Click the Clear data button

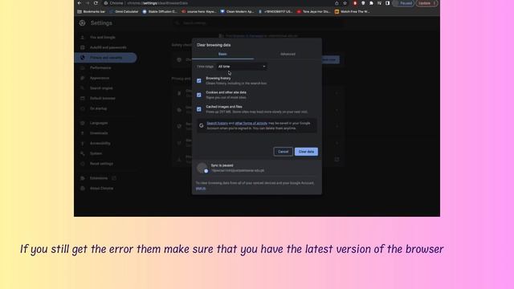[306, 152]
